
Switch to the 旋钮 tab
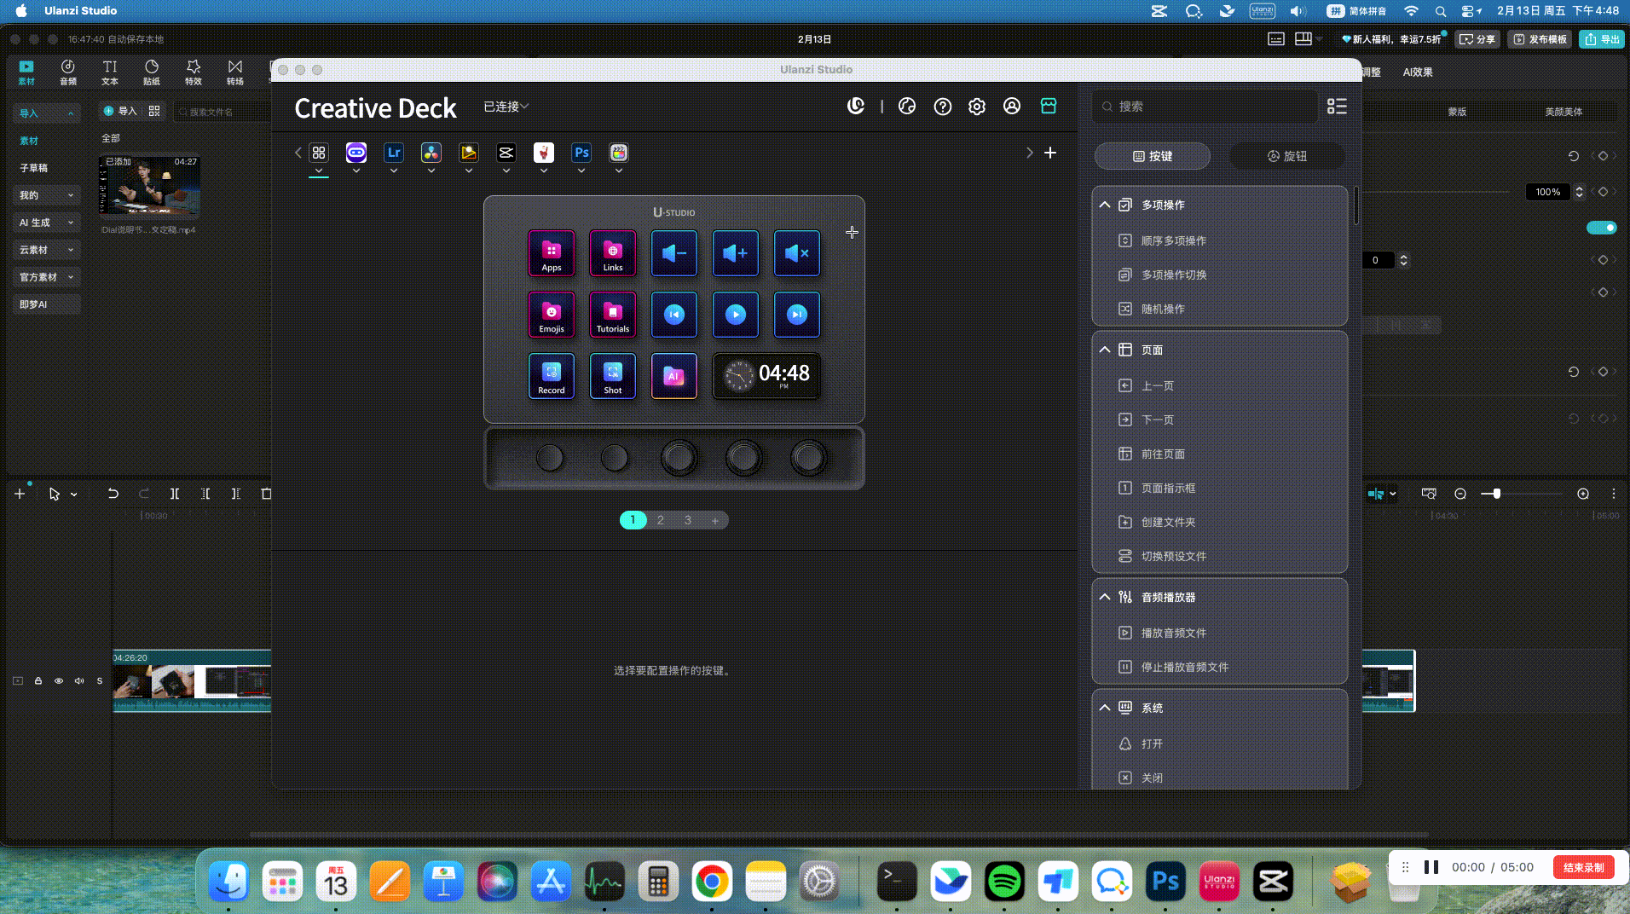click(1287, 156)
